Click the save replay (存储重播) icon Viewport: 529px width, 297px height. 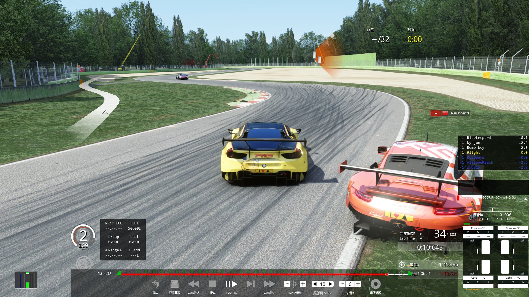point(174,284)
